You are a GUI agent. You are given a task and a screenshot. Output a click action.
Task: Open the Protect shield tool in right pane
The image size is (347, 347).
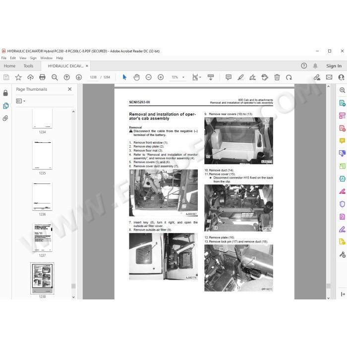click(342, 204)
